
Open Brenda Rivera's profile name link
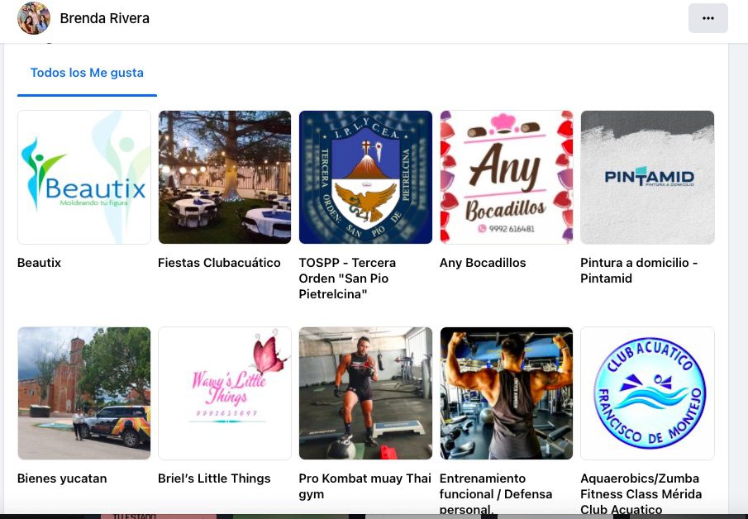104,18
